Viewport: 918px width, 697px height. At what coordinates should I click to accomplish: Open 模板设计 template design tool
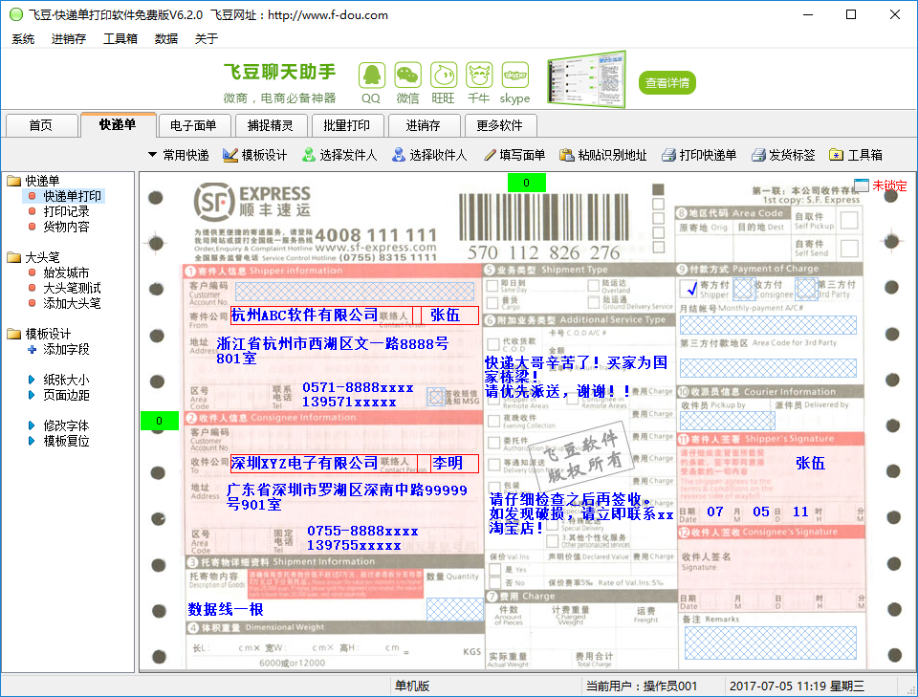click(254, 155)
